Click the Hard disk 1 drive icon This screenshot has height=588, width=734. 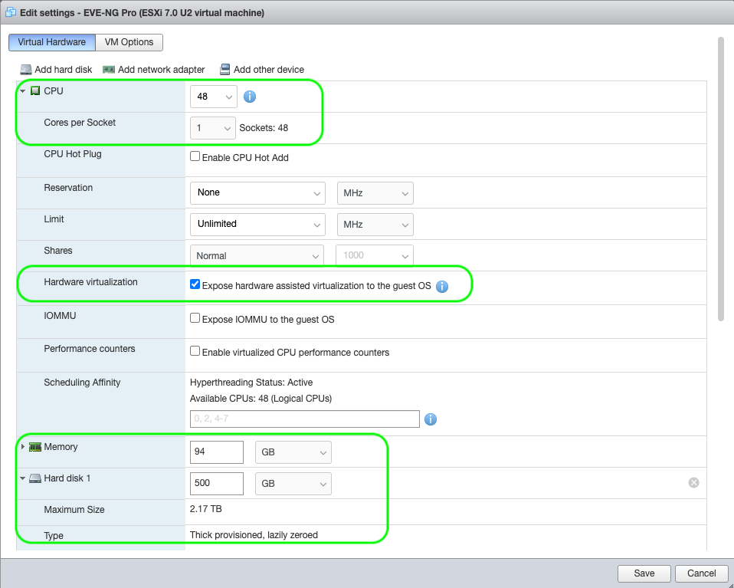pos(35,478)
